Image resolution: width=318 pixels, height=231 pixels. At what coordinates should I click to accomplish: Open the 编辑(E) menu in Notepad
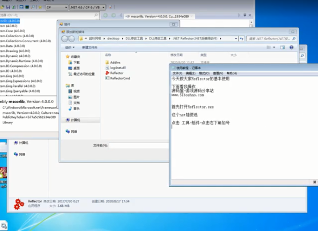point(191,73)
